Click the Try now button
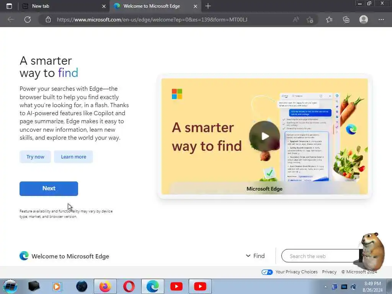Screen dimensions: 392x294 [35, 157]
